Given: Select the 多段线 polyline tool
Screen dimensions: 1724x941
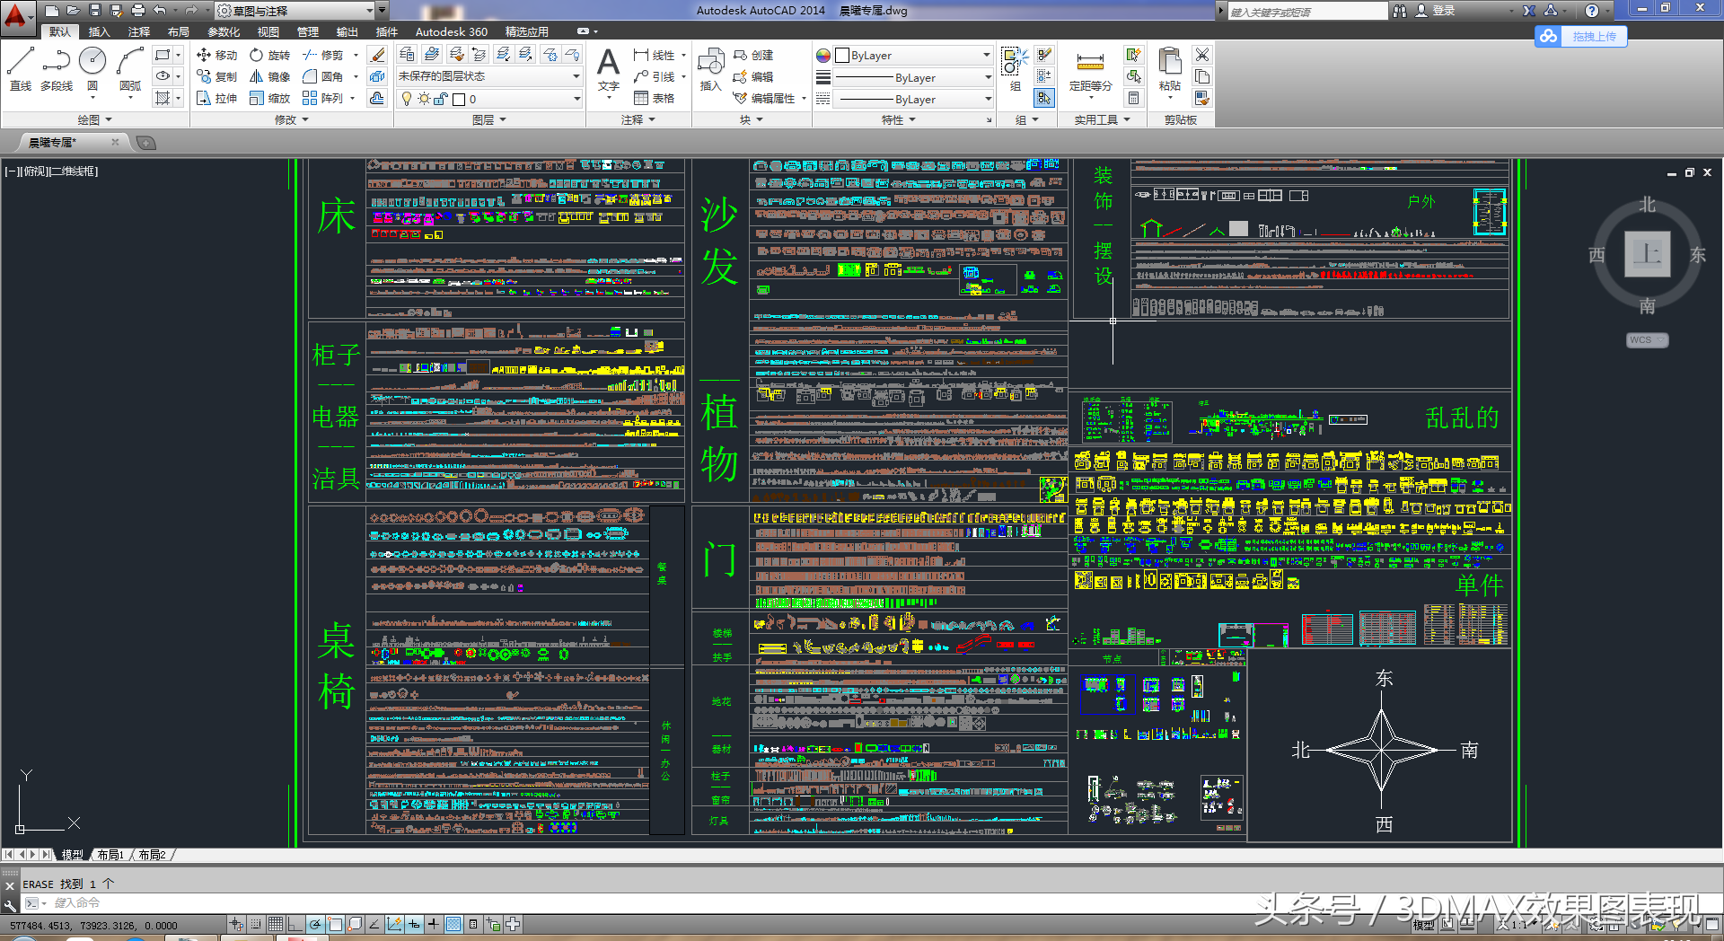Looking at the screenshot, I should click(56, 70).
